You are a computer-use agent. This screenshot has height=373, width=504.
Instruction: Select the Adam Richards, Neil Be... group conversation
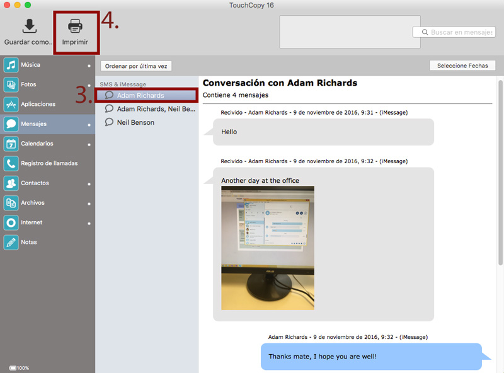pyautogui.click(x=147, y=108)
